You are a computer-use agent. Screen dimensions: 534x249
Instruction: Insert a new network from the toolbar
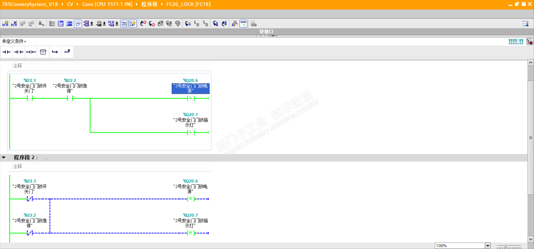coord(5,24)
